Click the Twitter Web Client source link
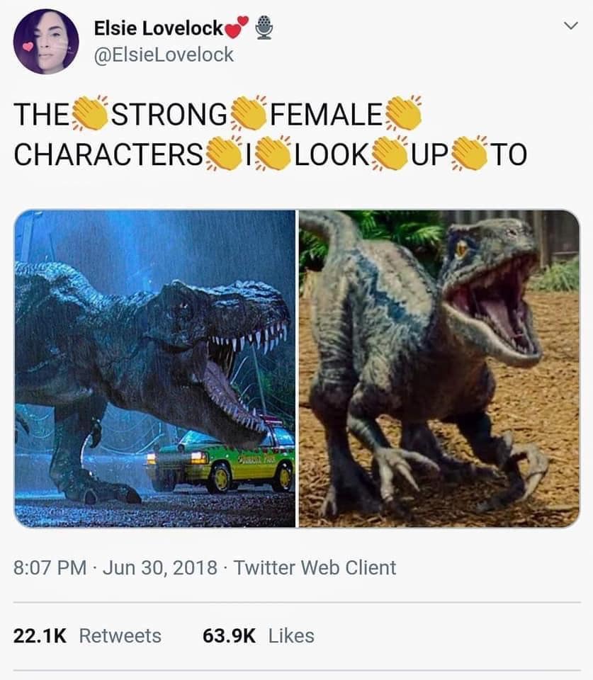This screenshot has width=593, height=680. 315,567
